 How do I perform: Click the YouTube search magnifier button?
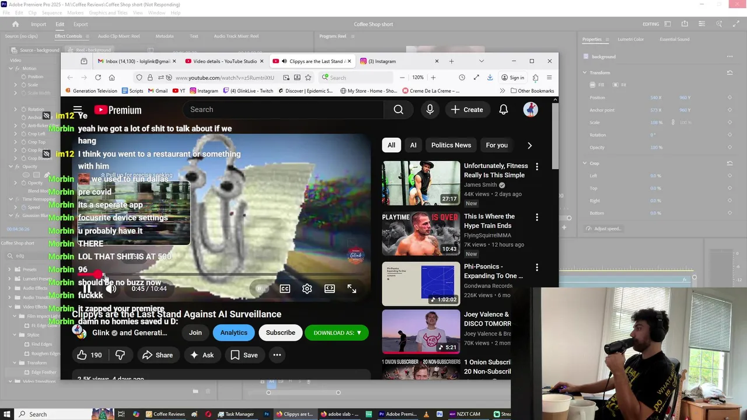tap(399, 110)
